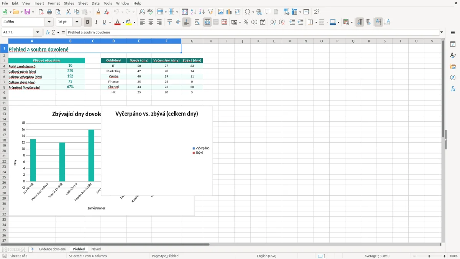460x259 pixels.
Task: Expand the Font Name dropdown
Action: point(49,22)
